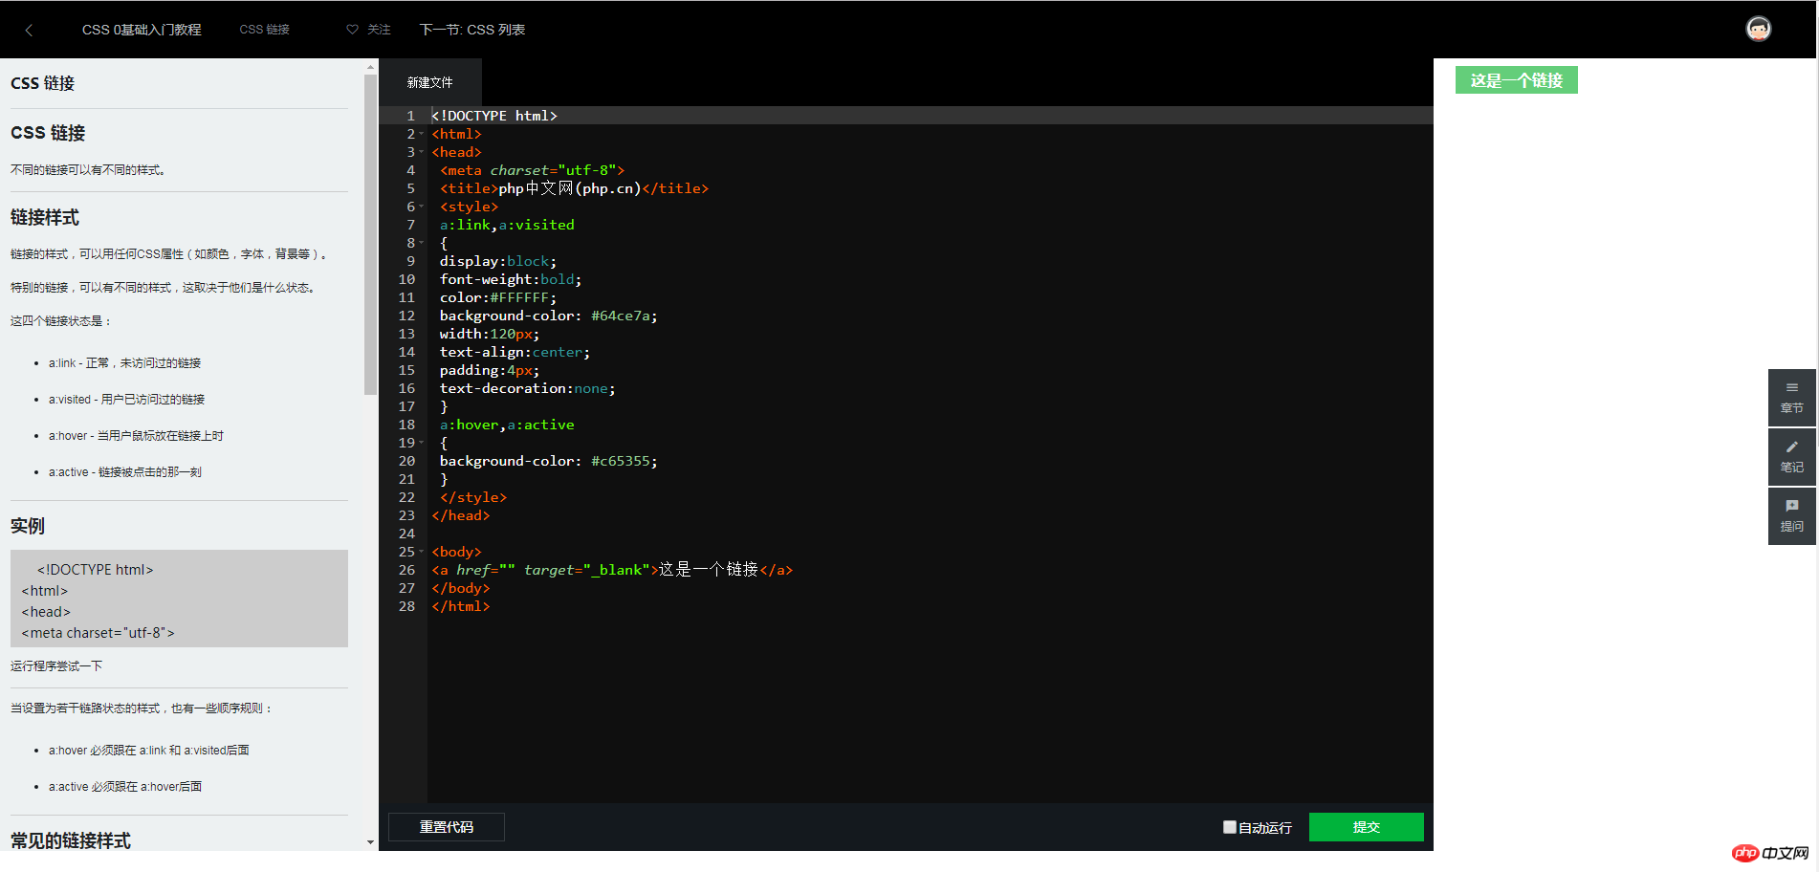
Task: Click the CSS 链接 breadcrumb
Action: tap(264, 30)
